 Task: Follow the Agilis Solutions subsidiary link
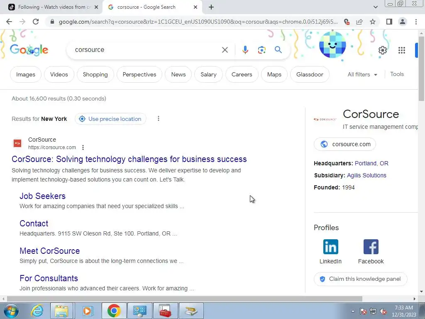[366, 175]
